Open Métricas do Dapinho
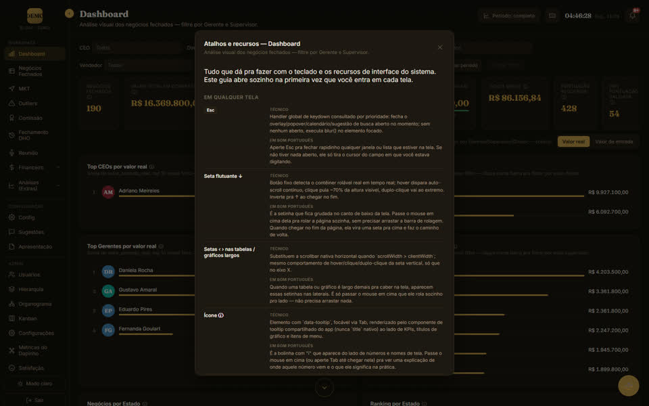 (34, 351)
